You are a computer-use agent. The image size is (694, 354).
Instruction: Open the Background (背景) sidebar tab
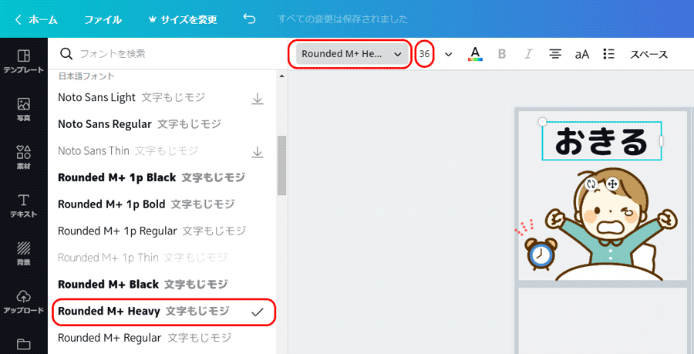click(23, 254)
